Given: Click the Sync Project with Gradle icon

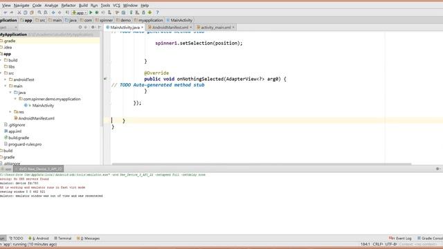Looking at the screenshot, I should (x=117, y=12).
